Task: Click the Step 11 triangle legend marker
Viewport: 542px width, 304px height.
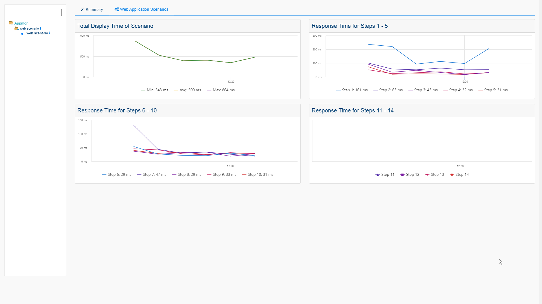Action: 378,175
